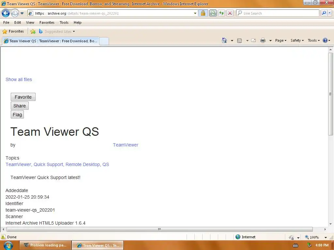Screen dimensions: 334x250
Task: Click the 100% zoom level button
Action: (x=312, y=237)
